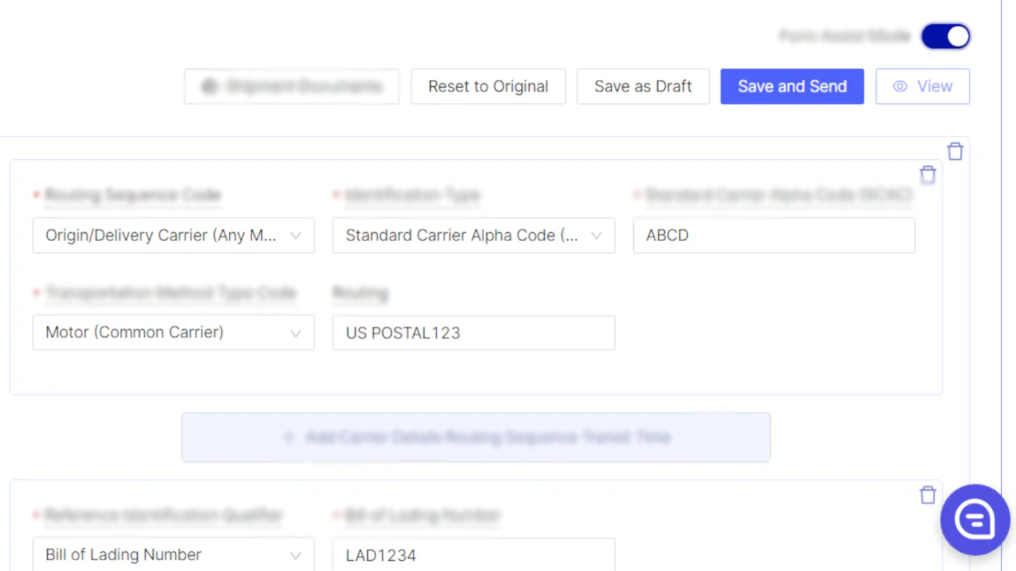1016x571 pixels.
Task: Click Save as Draft button
Action: (x=643, y=86)
